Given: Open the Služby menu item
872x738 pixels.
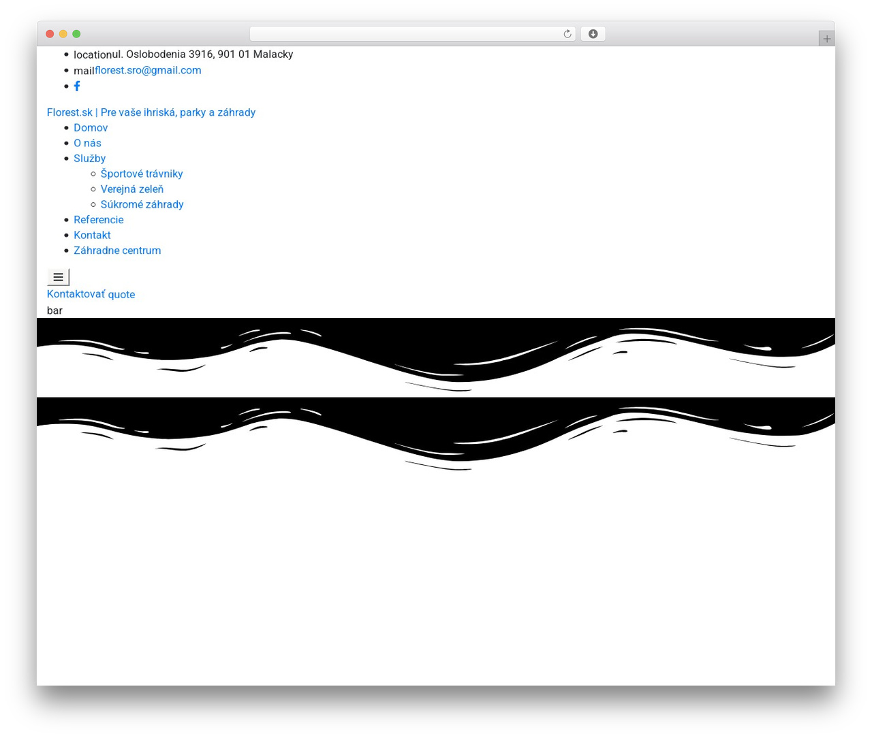Looking at the screenshot, I should [89, 159].
